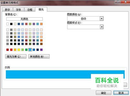Pick olive green swatch in top theme row
The image size is (130, 96).
30,24
